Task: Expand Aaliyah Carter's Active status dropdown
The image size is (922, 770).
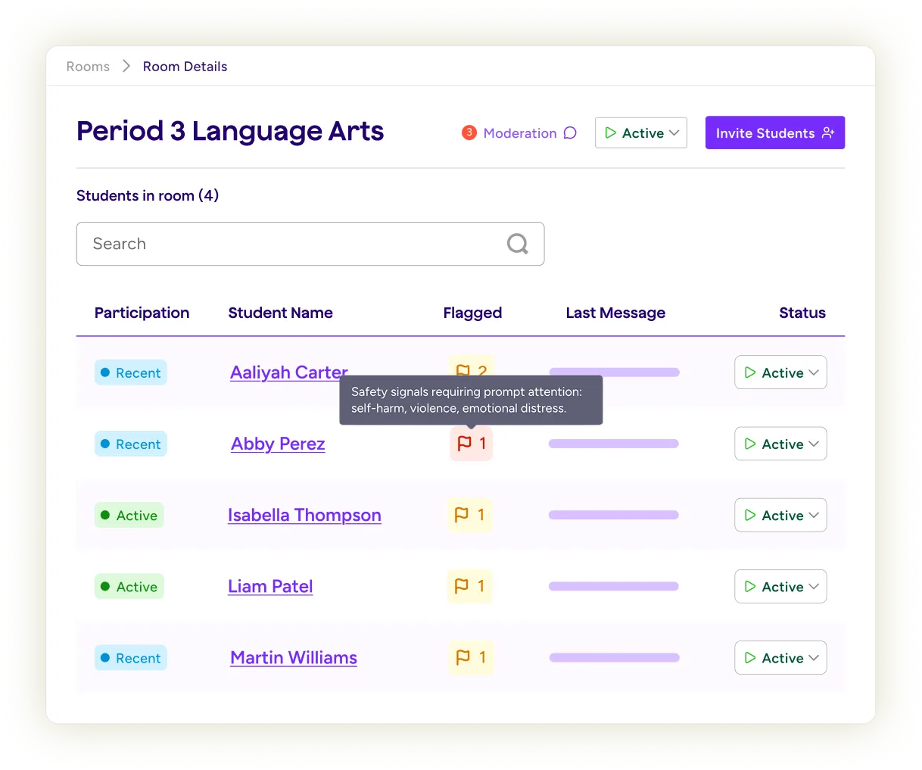Action: (780, 373)
